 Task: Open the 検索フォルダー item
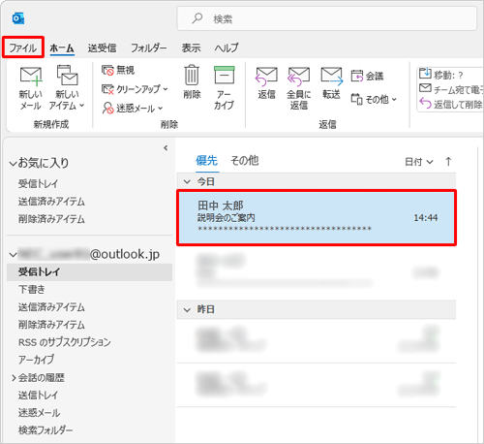[45, 430]
